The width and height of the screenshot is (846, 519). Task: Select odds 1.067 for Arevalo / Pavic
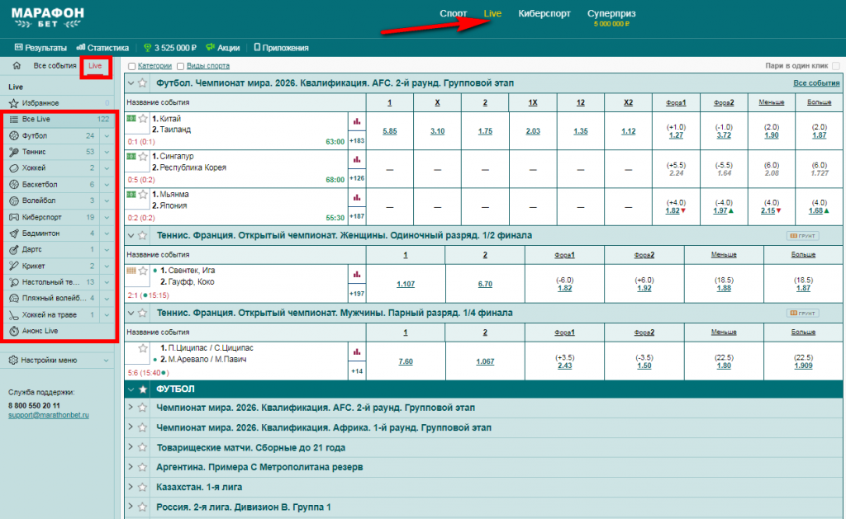(x=485, y=361)
